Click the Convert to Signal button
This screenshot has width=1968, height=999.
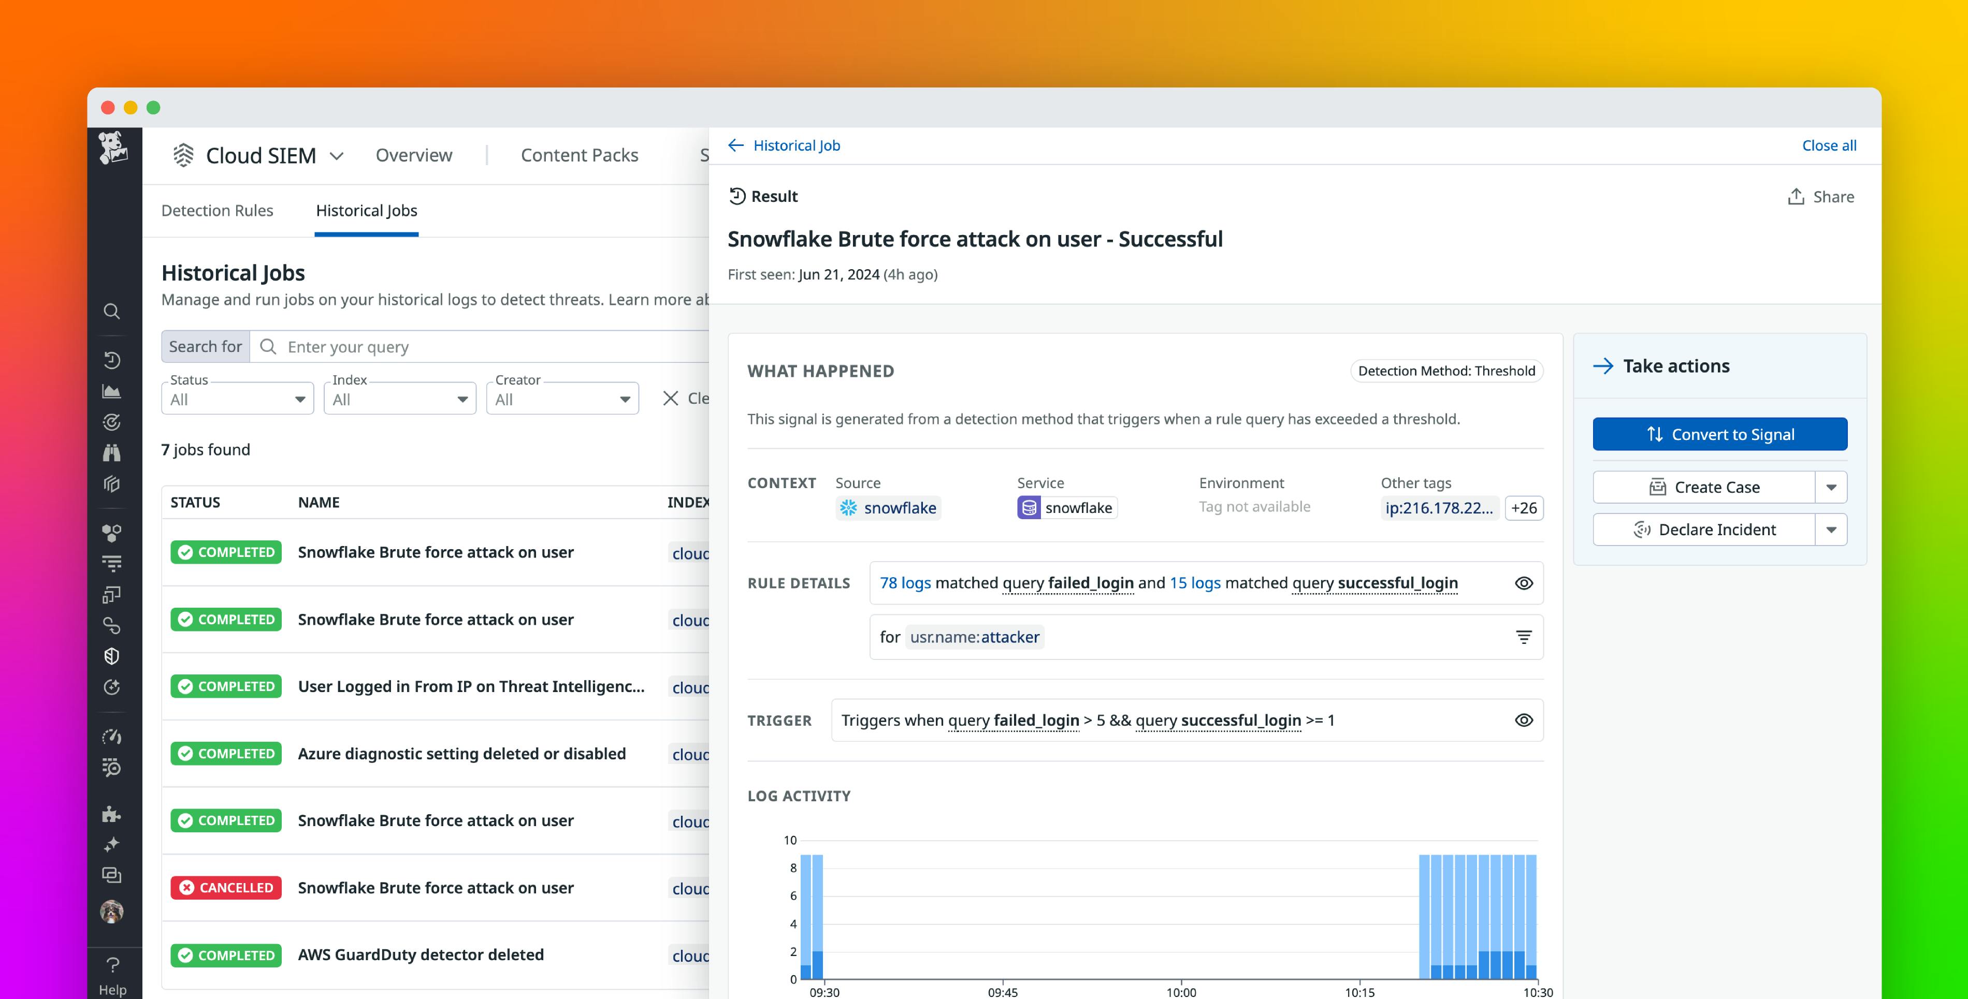pos(1720,434)
